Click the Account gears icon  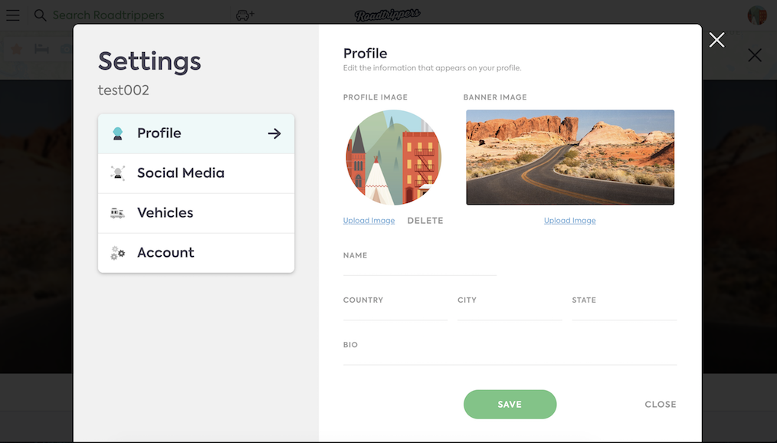(x=117, y=253)
